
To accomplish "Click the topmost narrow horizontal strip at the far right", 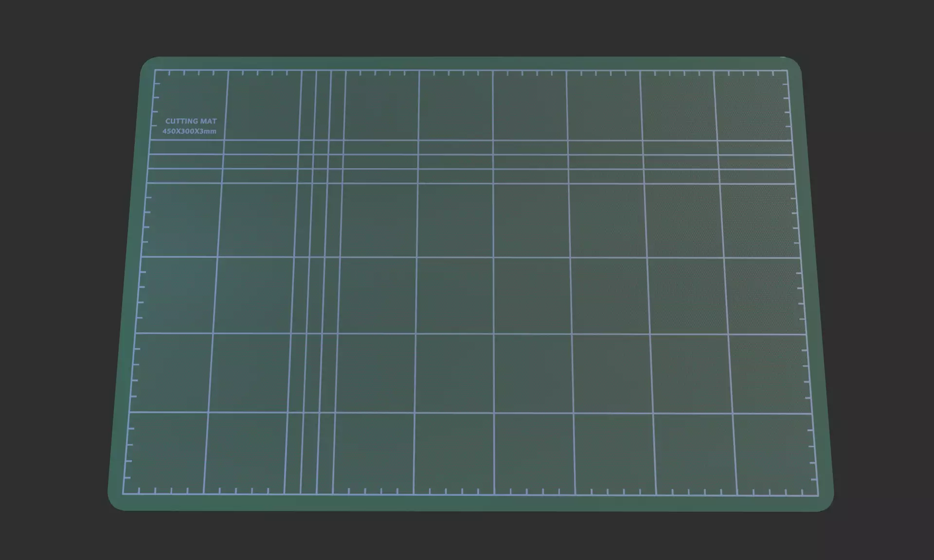I will [755, 148].
